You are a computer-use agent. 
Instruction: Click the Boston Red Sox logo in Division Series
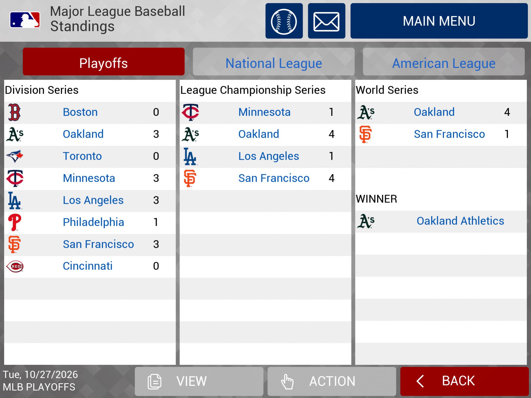(14, 112)
